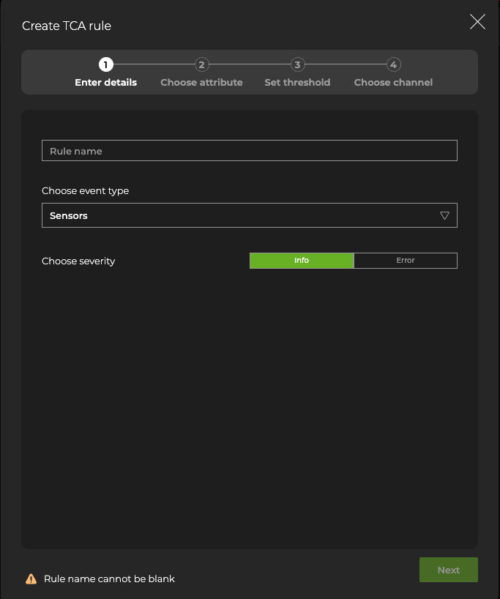The image size is (500, 599).
Task: Click the Choose severity label
Action: (x=78, y=261)
